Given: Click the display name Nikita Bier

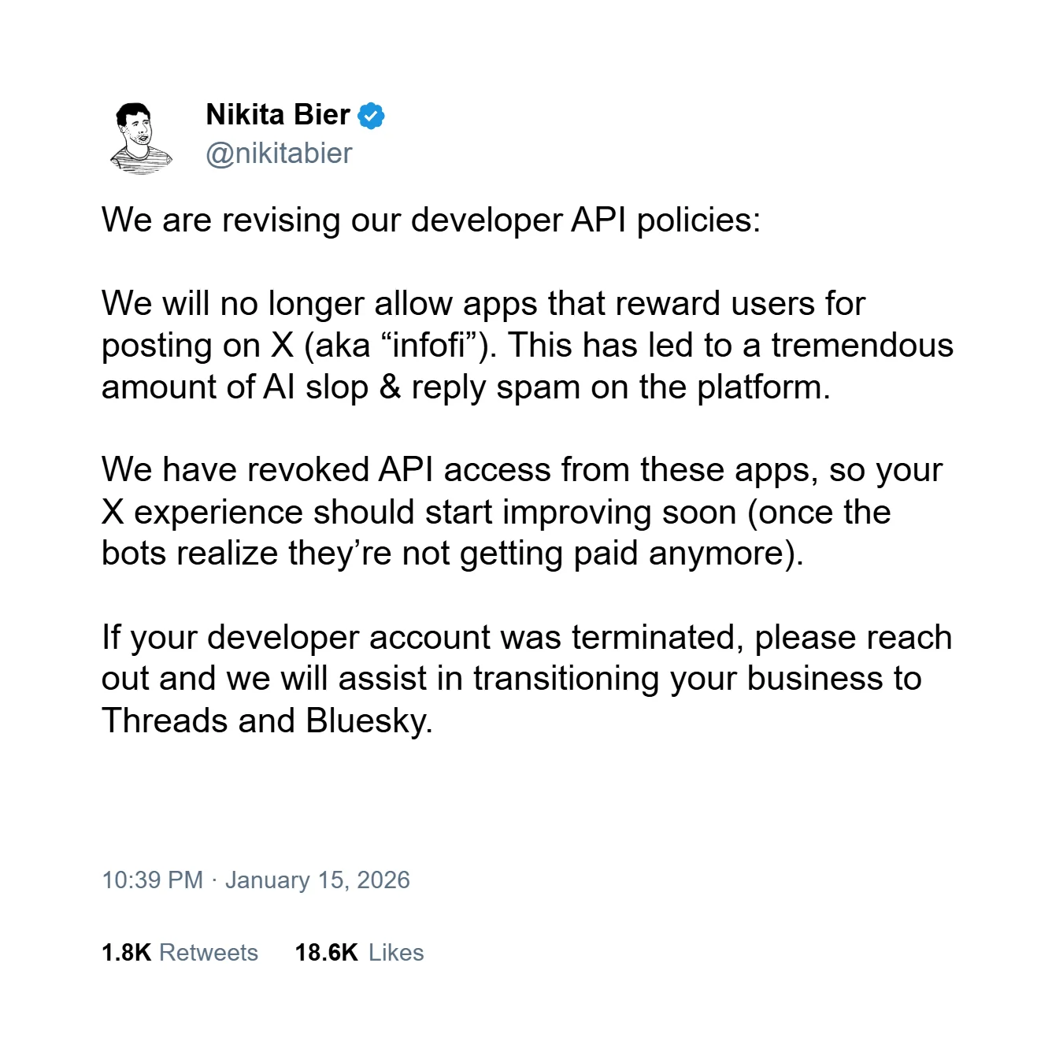Looking at the screenshot, I should click(x=277, y=115).
